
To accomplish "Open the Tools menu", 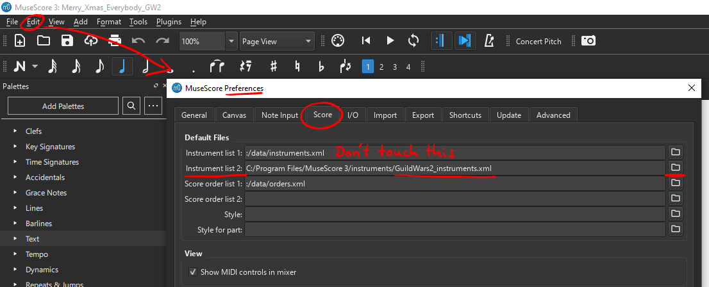I will coord(138,22).
